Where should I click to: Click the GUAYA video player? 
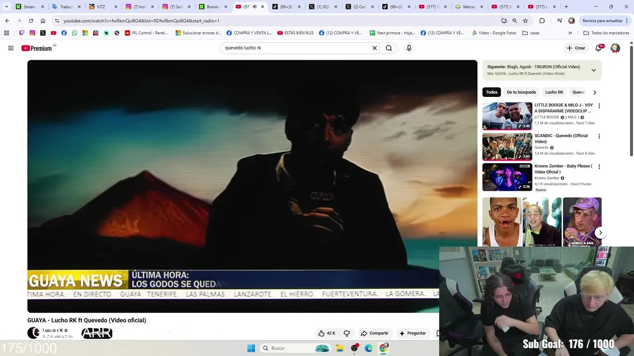click(252, 186)
